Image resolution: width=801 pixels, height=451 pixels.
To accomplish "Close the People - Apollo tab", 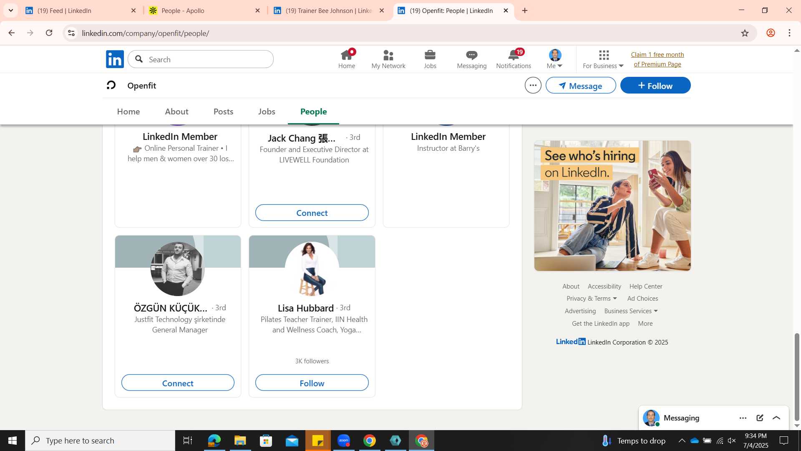I will click(257, 10).
